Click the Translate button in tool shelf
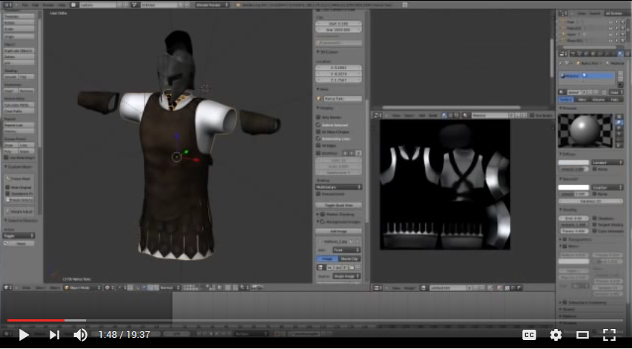 tap(19, 16)
